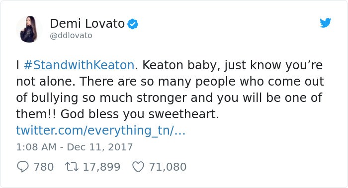
Task: Reply using the speech bubble icon
Action: pos(23,167)
